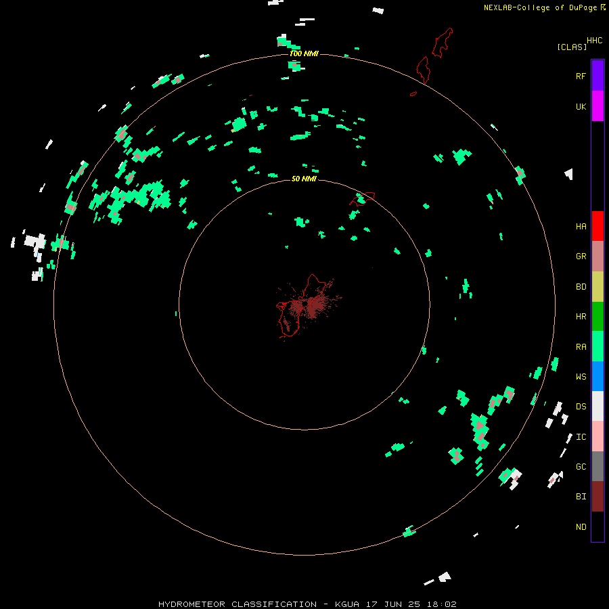Screen dimensions: 609x609
Task: Click the 17 JUN 25 date text
Action: 393,604
